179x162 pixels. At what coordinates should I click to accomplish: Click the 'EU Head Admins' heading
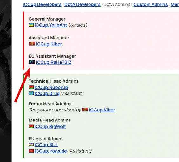coord(46,139)
